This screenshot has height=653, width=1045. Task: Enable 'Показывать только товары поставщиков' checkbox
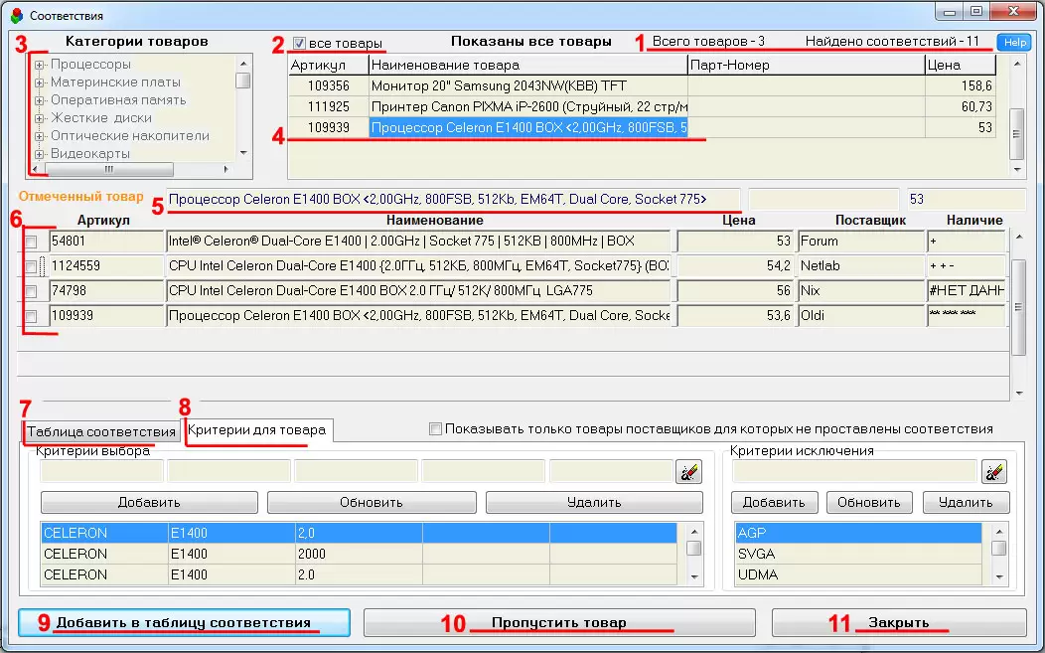435,429
